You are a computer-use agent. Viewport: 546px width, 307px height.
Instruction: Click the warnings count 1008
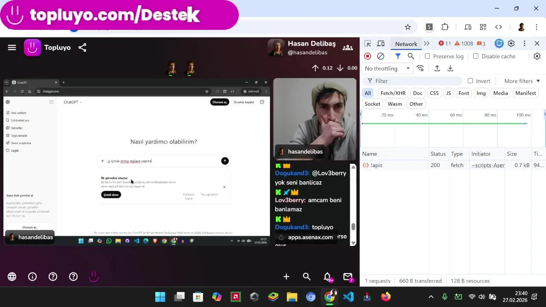pyautogui.click(x=464, y=43)
